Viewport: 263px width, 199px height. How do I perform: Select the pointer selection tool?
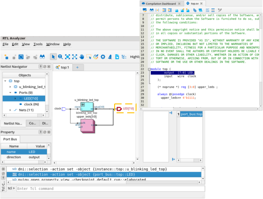[x=53, y=57]
